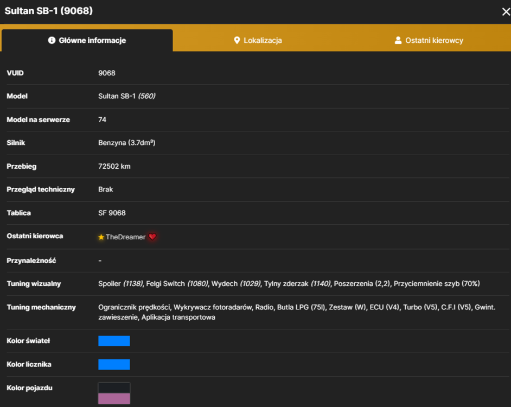Click the window title Sultan SB-1 (9068)
The width and height of the screenshot is (511, 407).
[49, 11]
